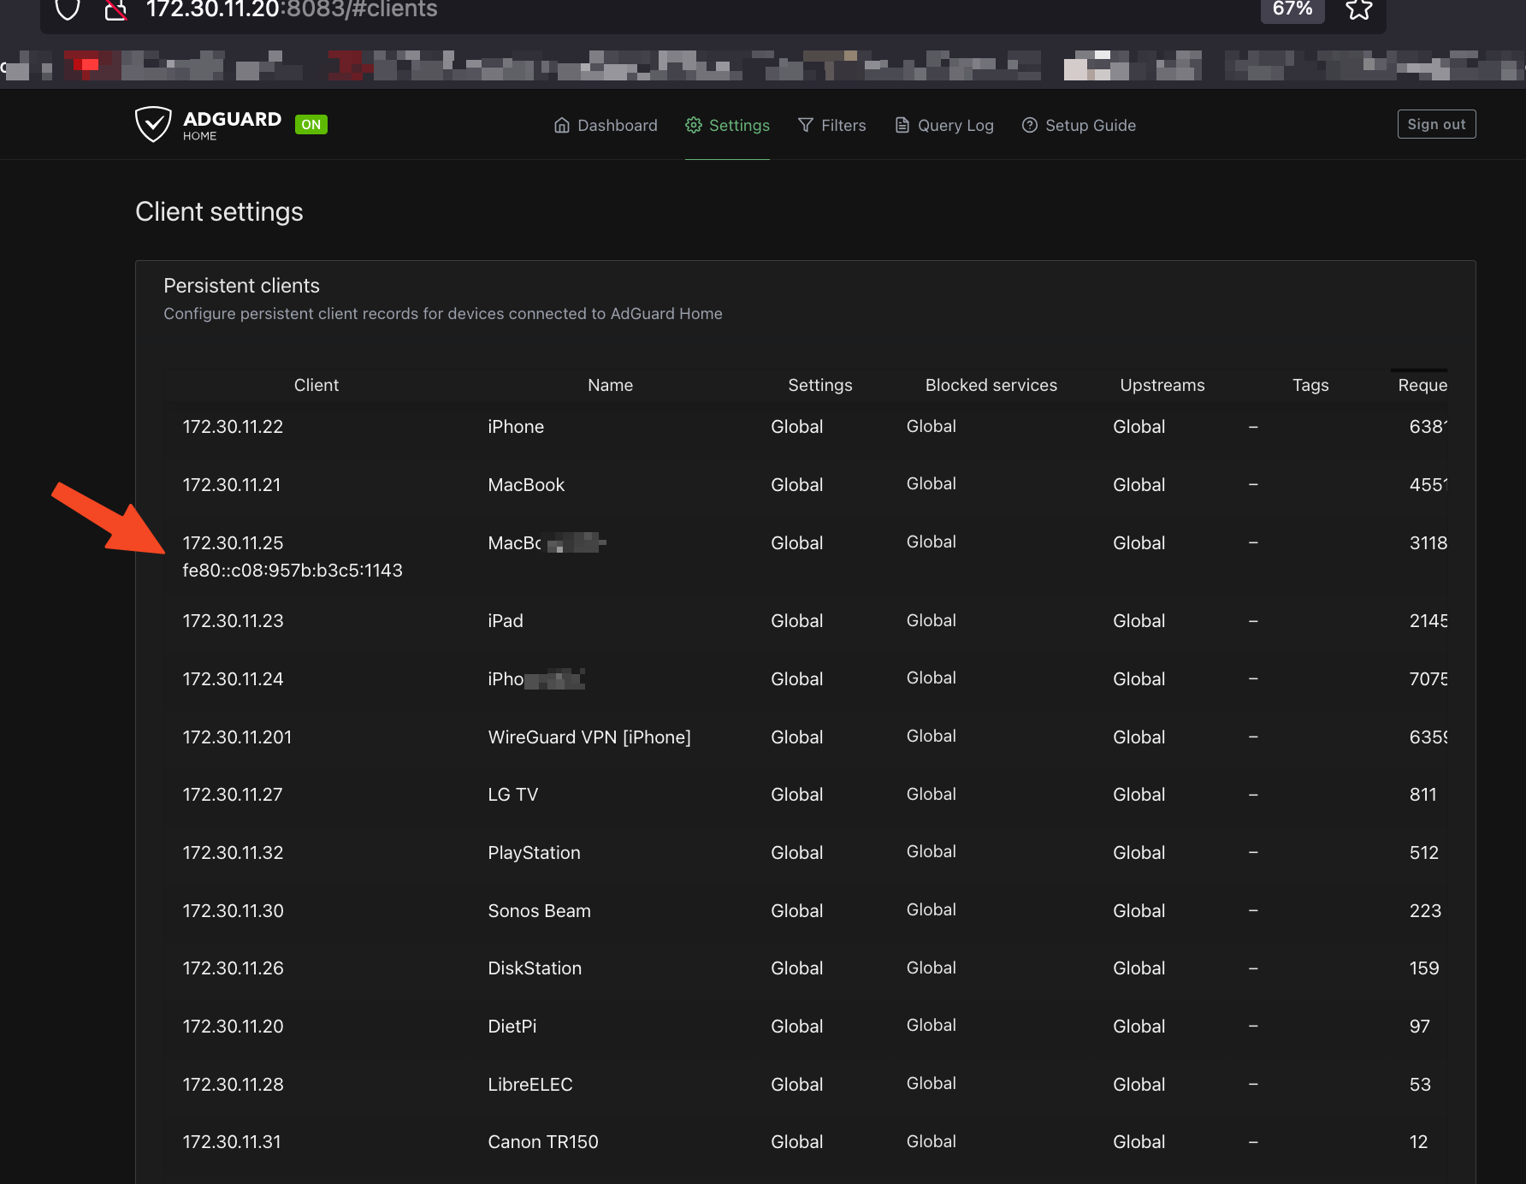Click the iPad client name
This screenshot has width=1526, height=1184.
tap(506, 621)
